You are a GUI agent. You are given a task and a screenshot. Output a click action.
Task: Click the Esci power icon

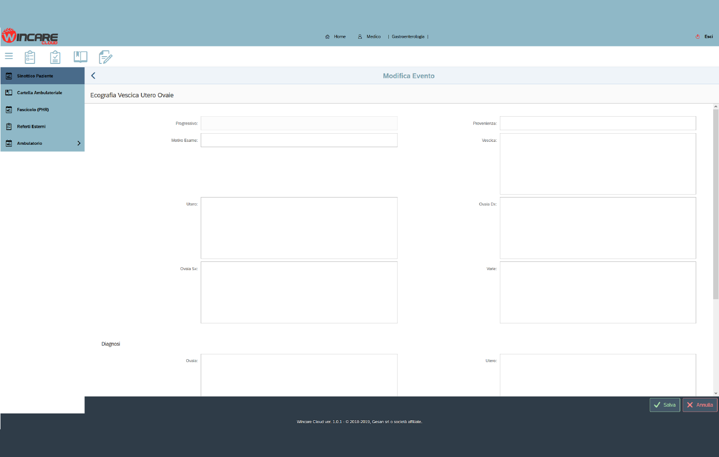click(x=698, y=37)
